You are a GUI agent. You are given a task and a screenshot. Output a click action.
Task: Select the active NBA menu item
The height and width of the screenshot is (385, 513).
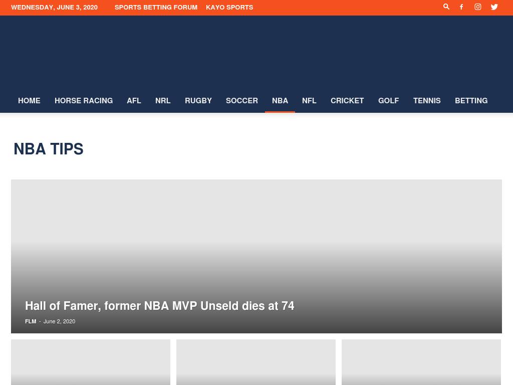[x=280, y=100]
